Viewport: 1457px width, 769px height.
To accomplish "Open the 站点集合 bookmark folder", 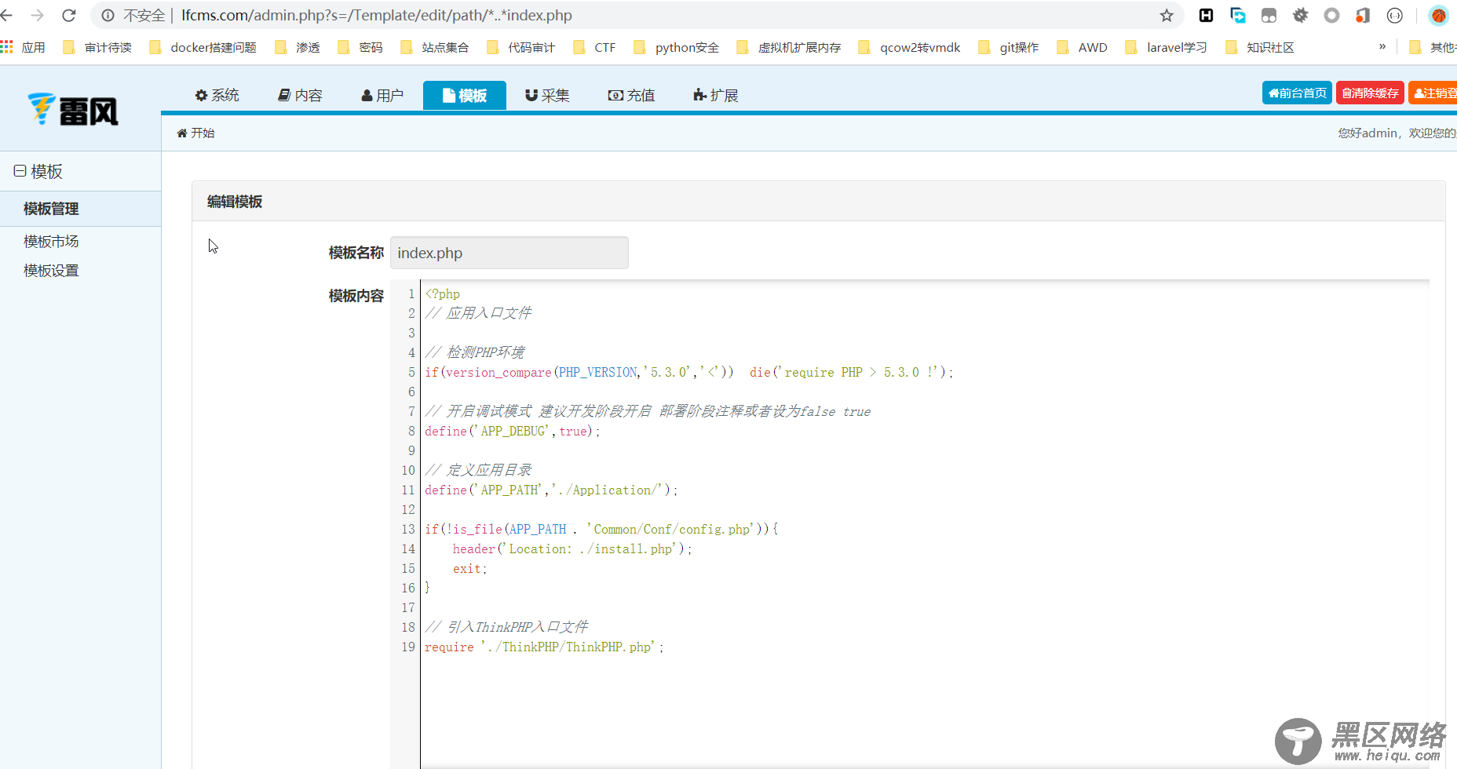I will 434,47.
